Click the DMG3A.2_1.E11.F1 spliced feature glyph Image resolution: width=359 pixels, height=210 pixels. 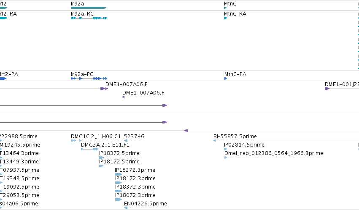[90, 149]
